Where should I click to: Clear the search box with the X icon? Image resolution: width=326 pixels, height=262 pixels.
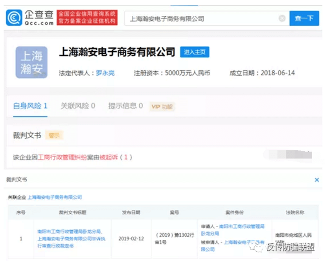point(282,19)
